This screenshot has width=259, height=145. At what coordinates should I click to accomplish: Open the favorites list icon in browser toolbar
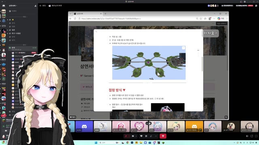(x=205, y=19)
